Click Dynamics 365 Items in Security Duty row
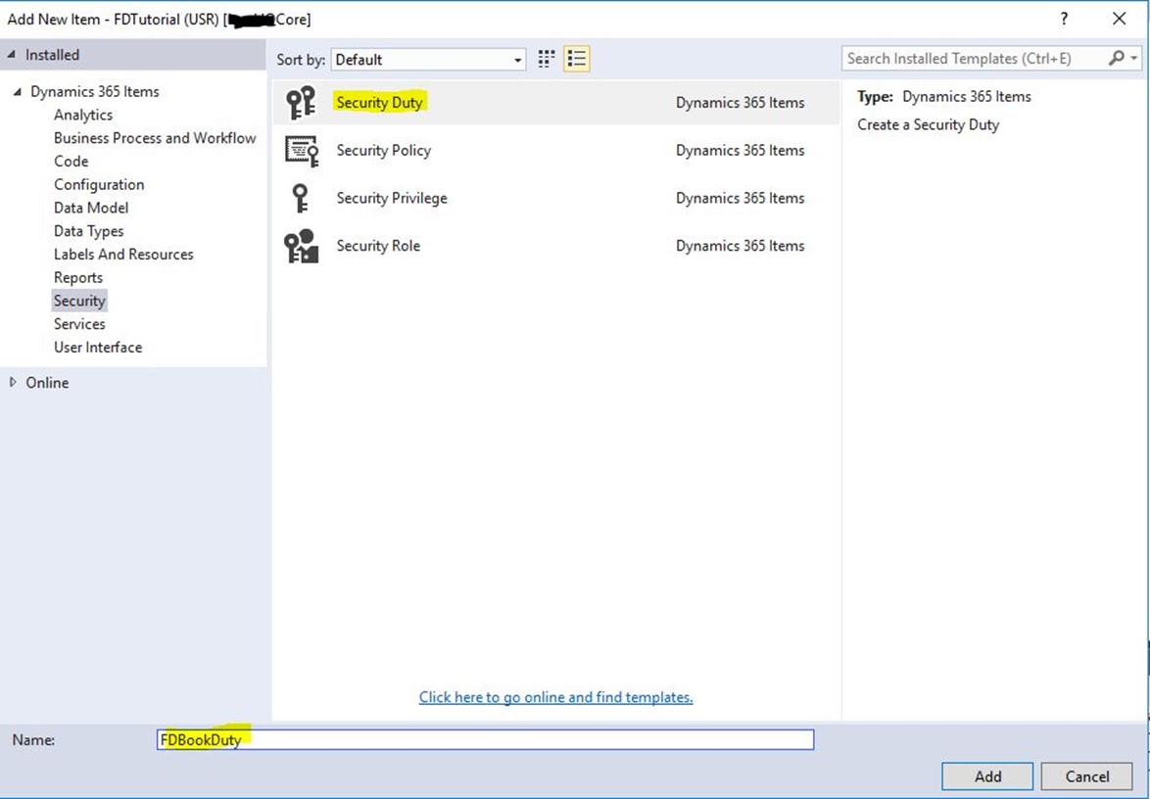1150x799 pixels. click(x=740, y=103)
